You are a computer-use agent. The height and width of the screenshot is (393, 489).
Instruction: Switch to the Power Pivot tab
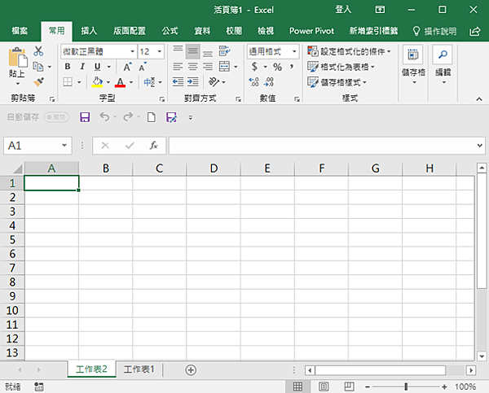coord(311,31)
